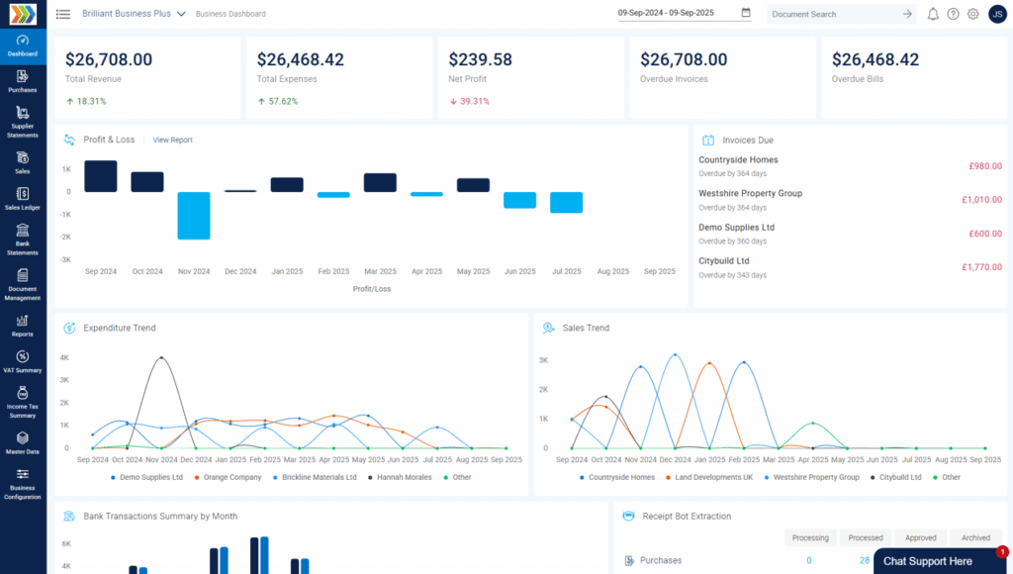Open Business Configuration in sidebar
1013x574 pixels.
23,484
